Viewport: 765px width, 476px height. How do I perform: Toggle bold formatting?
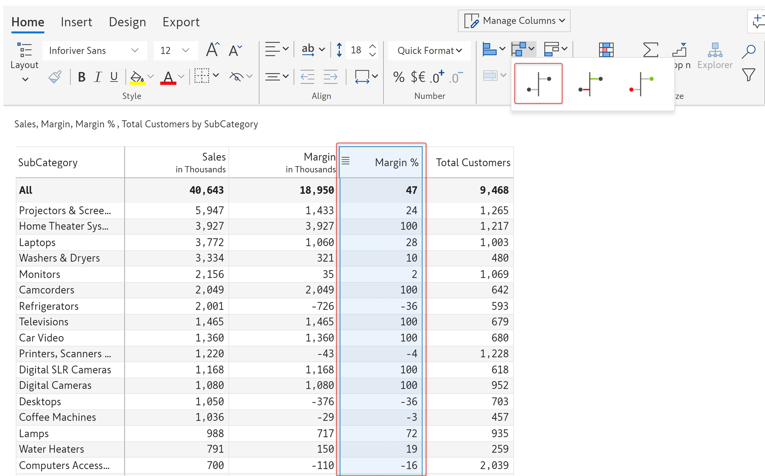pos(81,77)
